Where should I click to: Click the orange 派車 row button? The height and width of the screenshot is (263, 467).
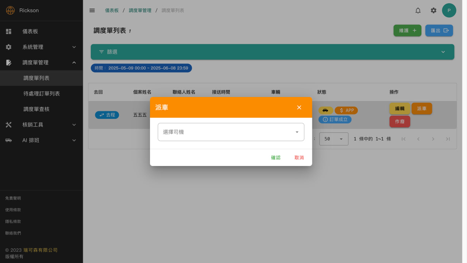click(x=422, y=109)
